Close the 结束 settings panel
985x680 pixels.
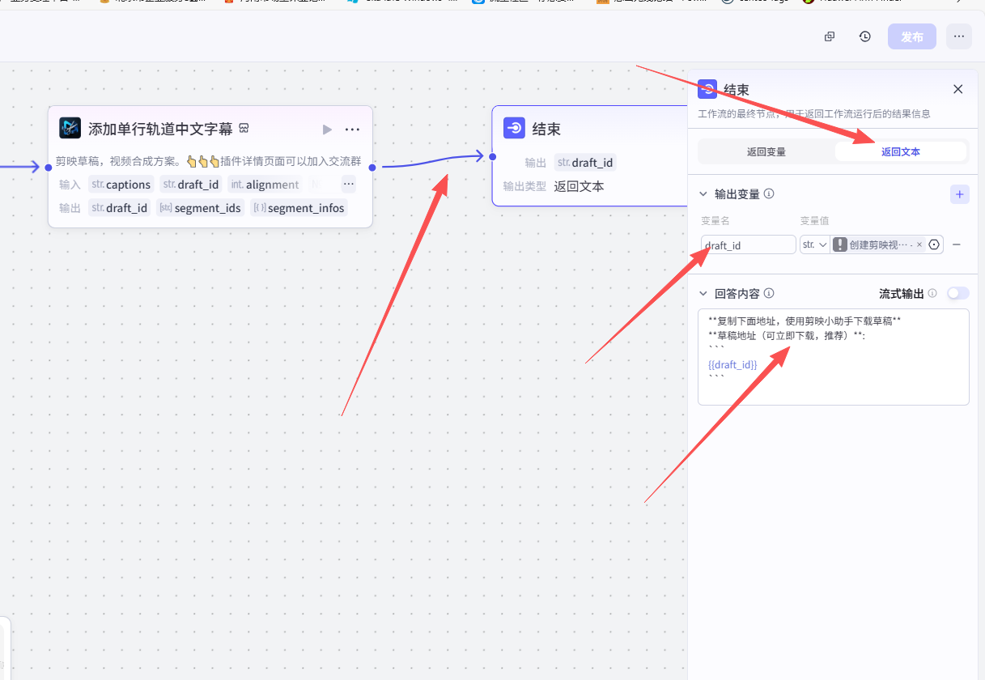point(958,89)
